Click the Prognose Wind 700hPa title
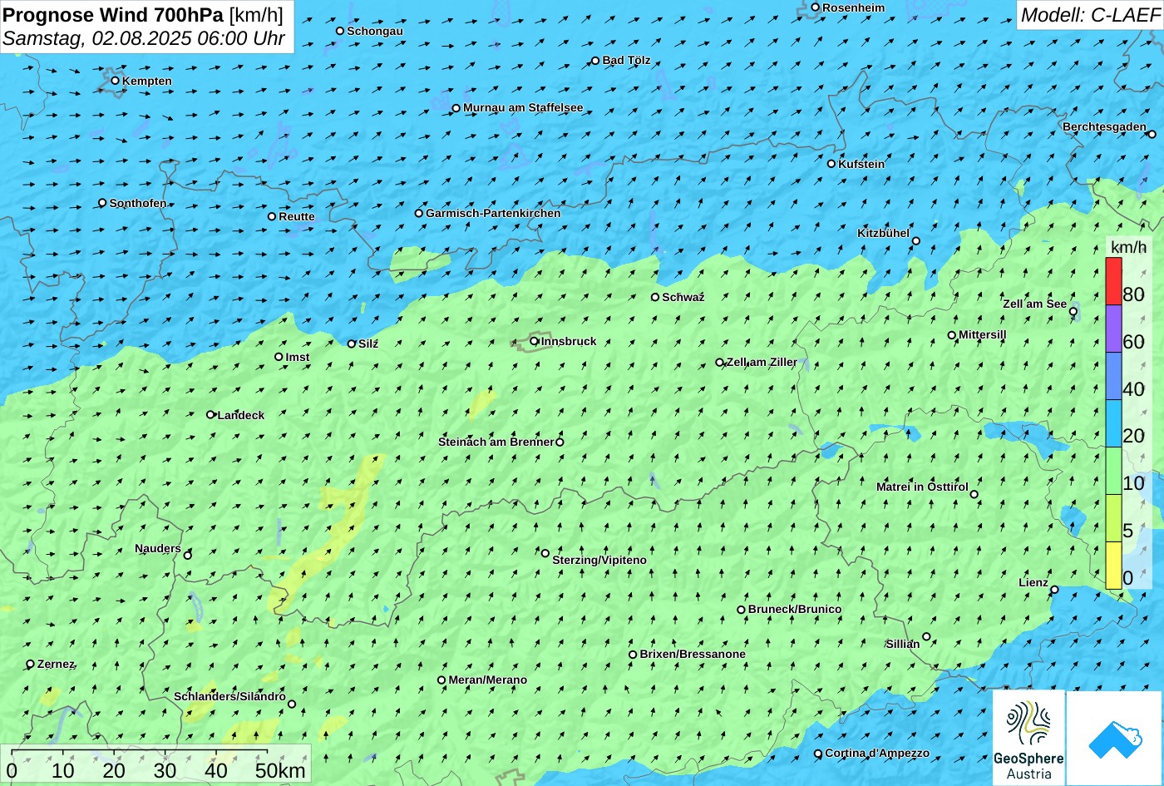 (x=113, y=14)
